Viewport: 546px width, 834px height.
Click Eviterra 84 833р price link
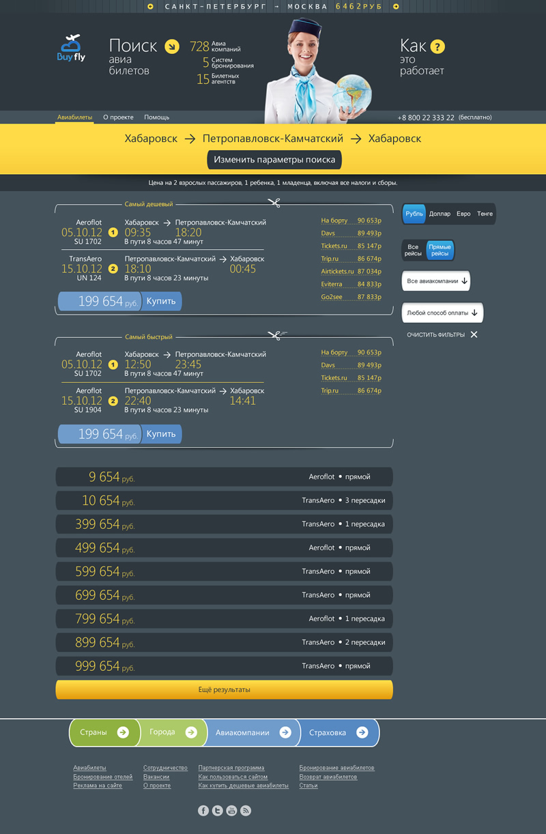point(351,284)
